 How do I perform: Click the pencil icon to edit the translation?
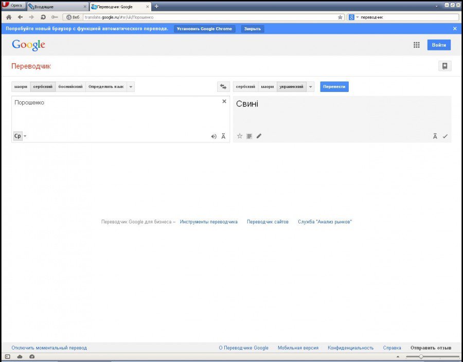click(259, 136)
